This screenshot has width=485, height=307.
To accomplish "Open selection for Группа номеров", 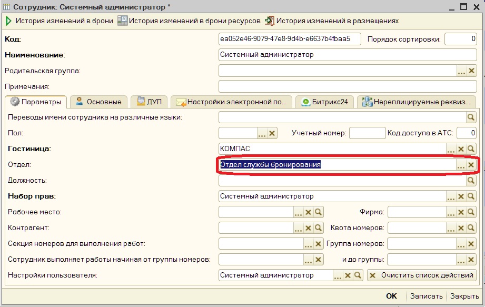I will [461, 244].
